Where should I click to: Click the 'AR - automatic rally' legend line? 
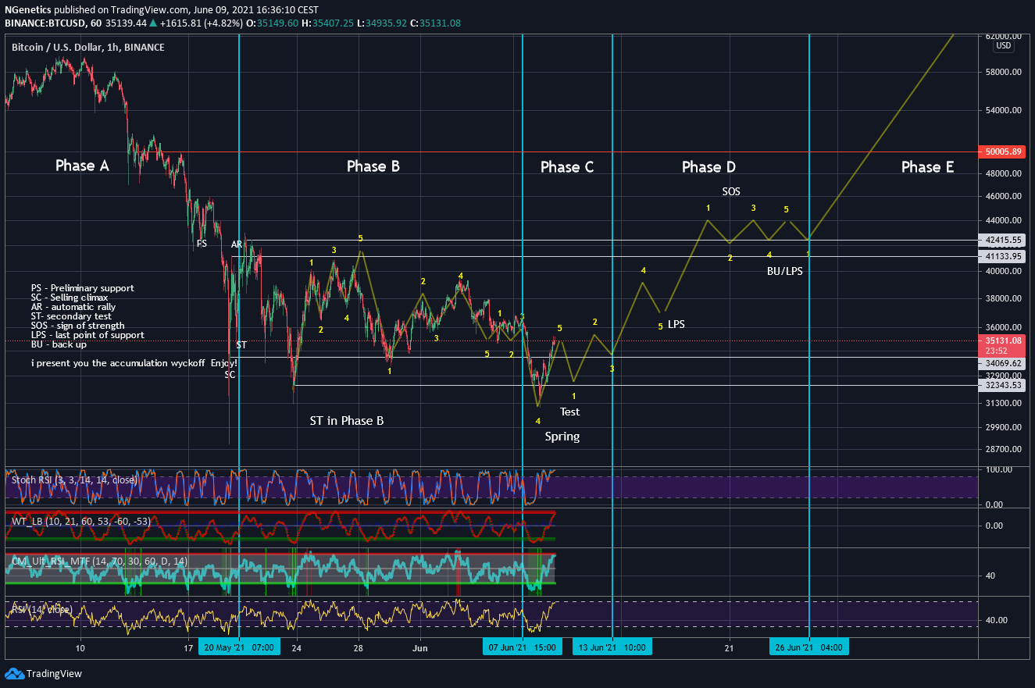[73, 307]
